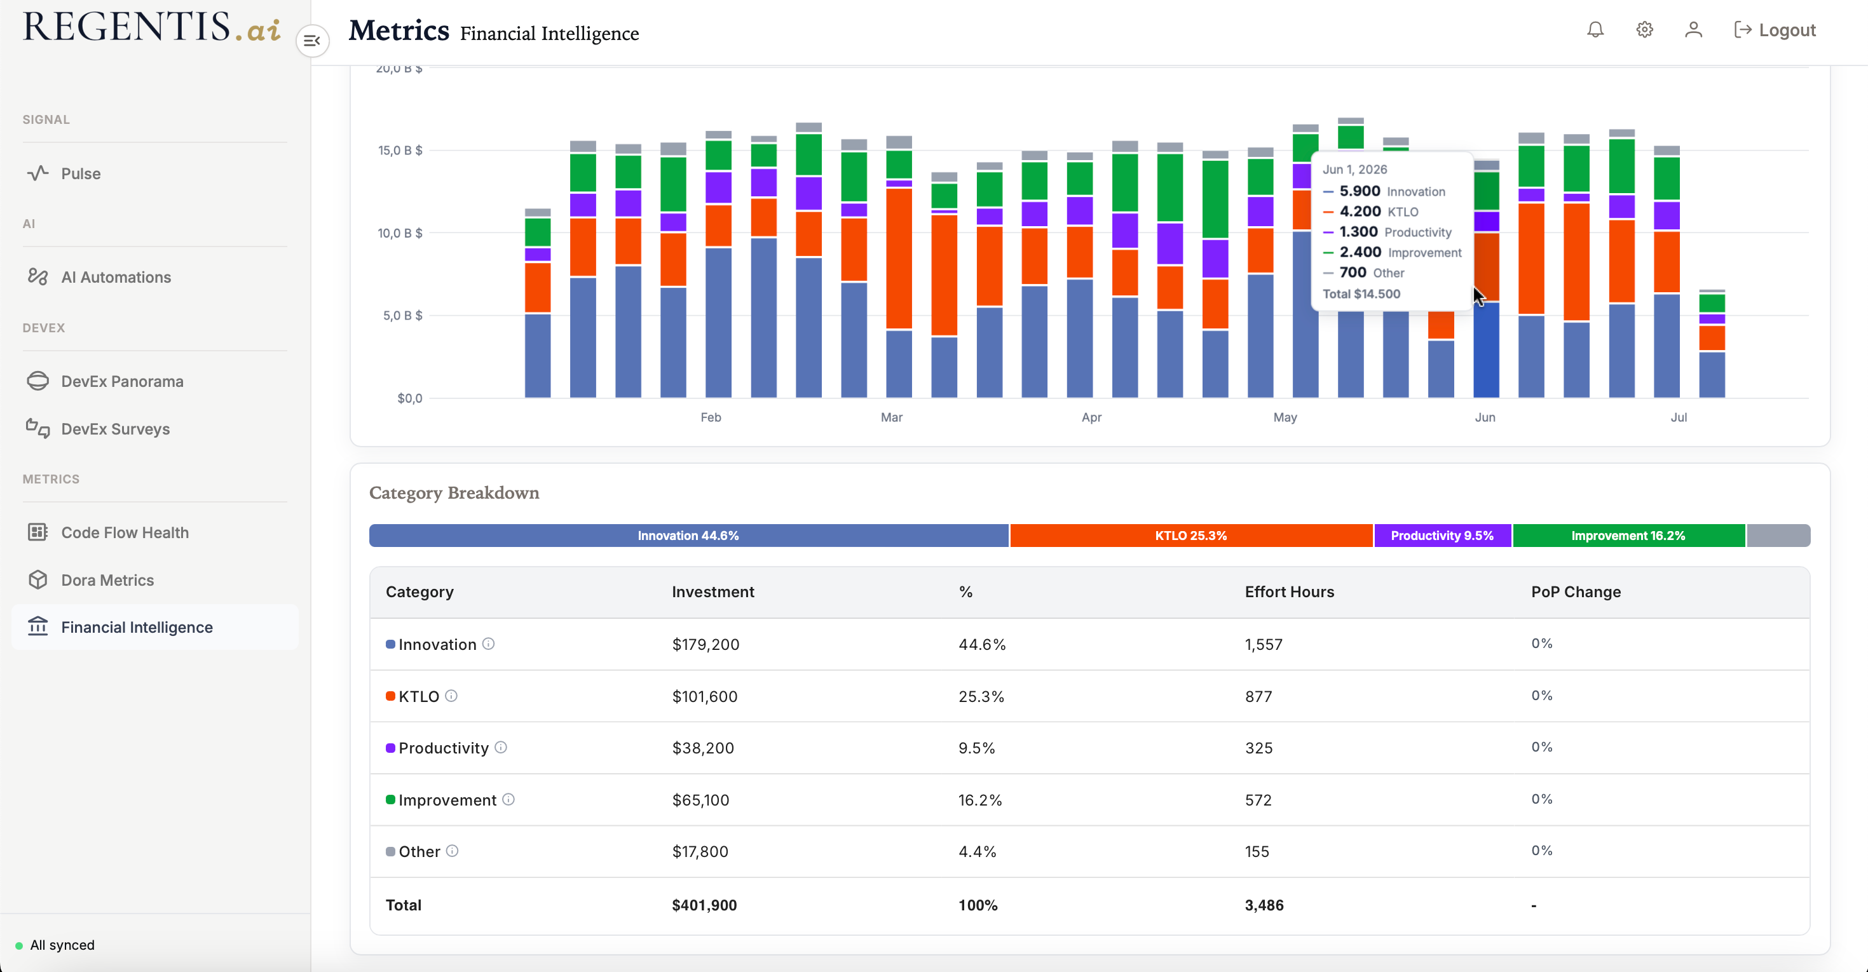Click the Effort Hours column header
This screenshot has height=972, width=1868.
(x=1290, y=591)
